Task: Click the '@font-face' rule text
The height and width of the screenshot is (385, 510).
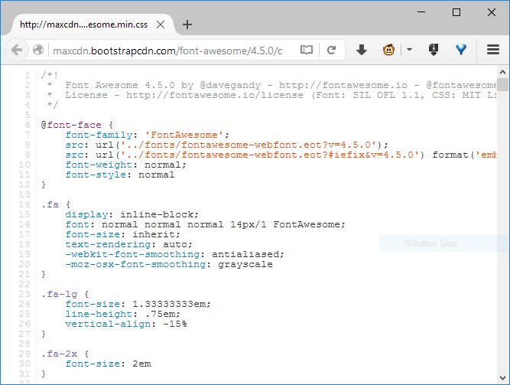Action: [x=71, y=125]
